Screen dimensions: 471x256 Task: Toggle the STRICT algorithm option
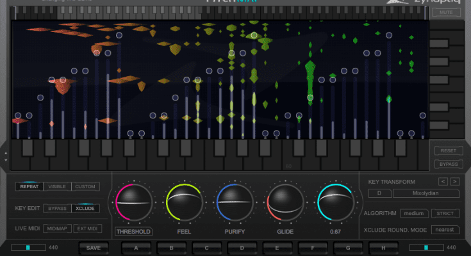(445, 213)
